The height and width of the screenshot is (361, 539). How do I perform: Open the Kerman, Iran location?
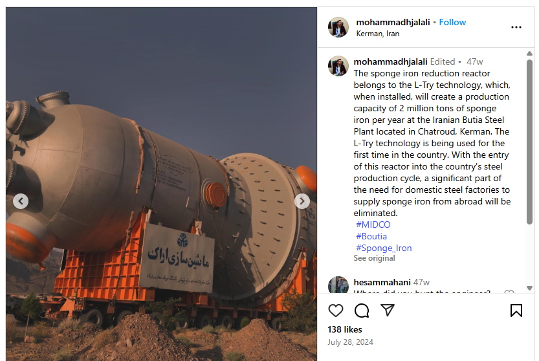tap(377, 34)
